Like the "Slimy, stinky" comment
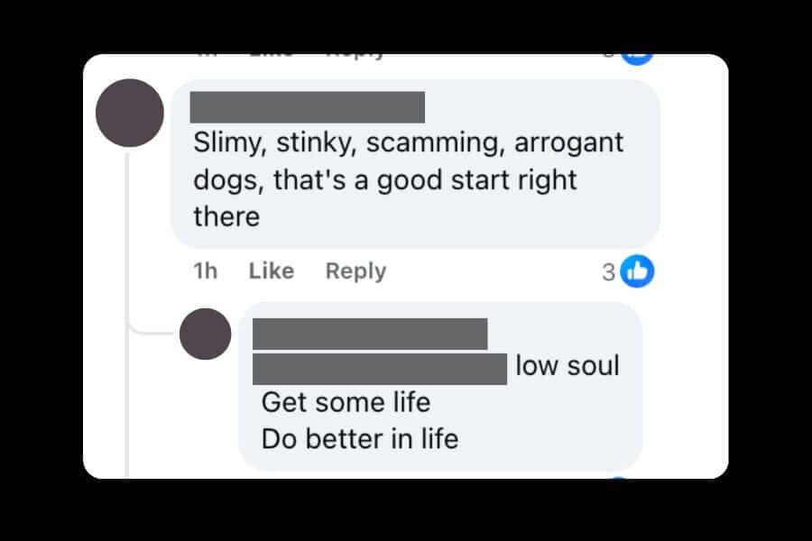The height and width of the screenshot is (541, 812). (x=272, y=270)
